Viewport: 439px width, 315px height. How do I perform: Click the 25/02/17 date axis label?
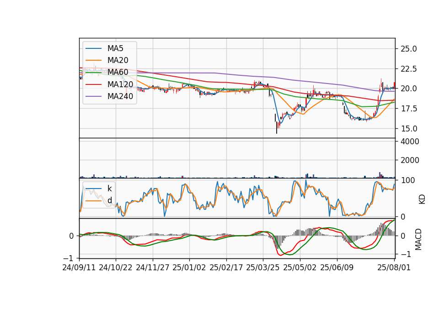pyautogui.click(x=226, y=268)
